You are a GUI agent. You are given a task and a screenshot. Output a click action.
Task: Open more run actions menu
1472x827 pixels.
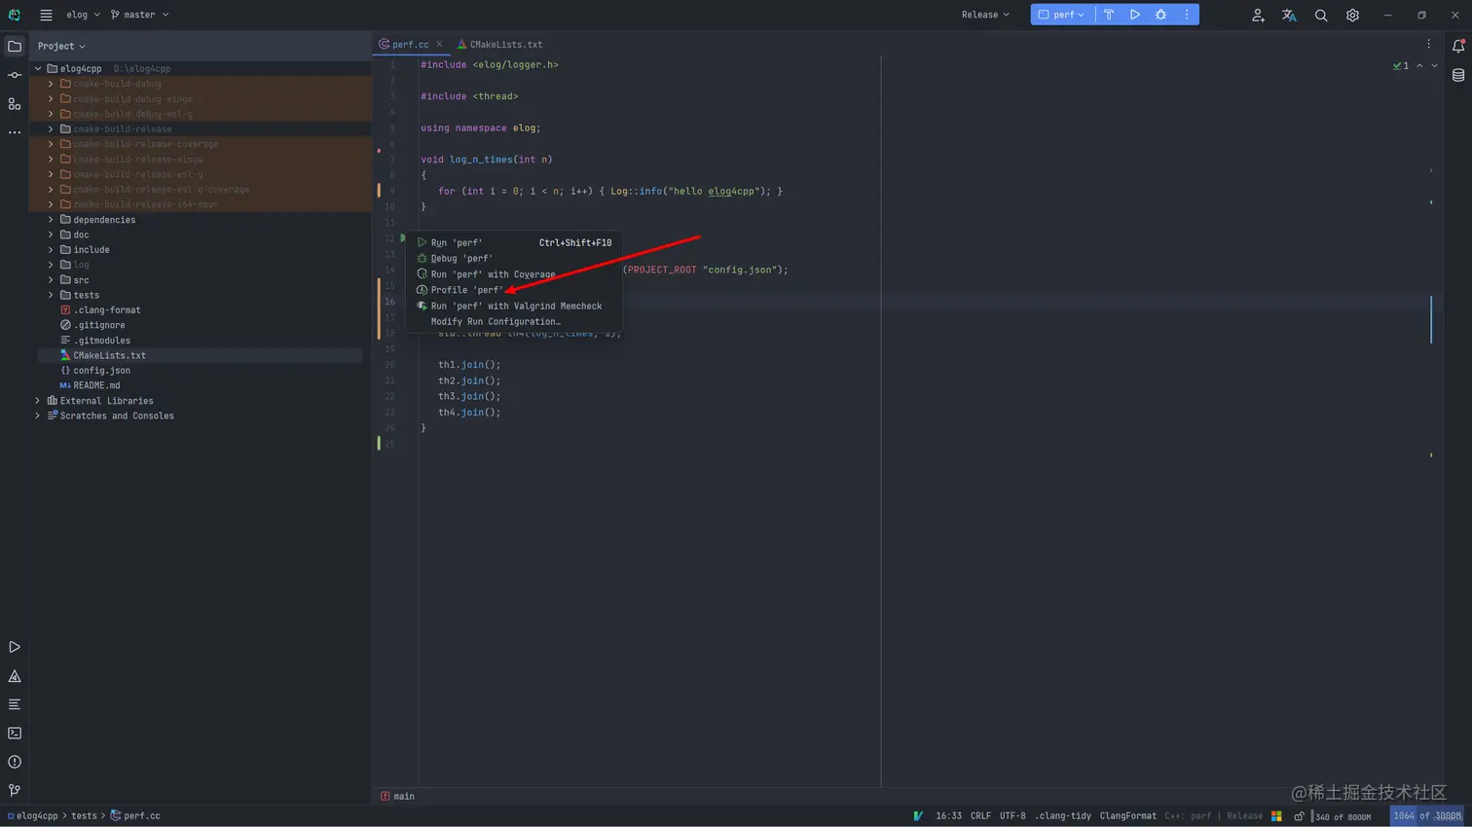click(1187, 15)
